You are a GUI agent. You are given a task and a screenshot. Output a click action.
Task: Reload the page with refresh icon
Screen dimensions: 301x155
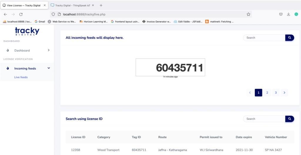pyautogui.click(x=21, y=14)
